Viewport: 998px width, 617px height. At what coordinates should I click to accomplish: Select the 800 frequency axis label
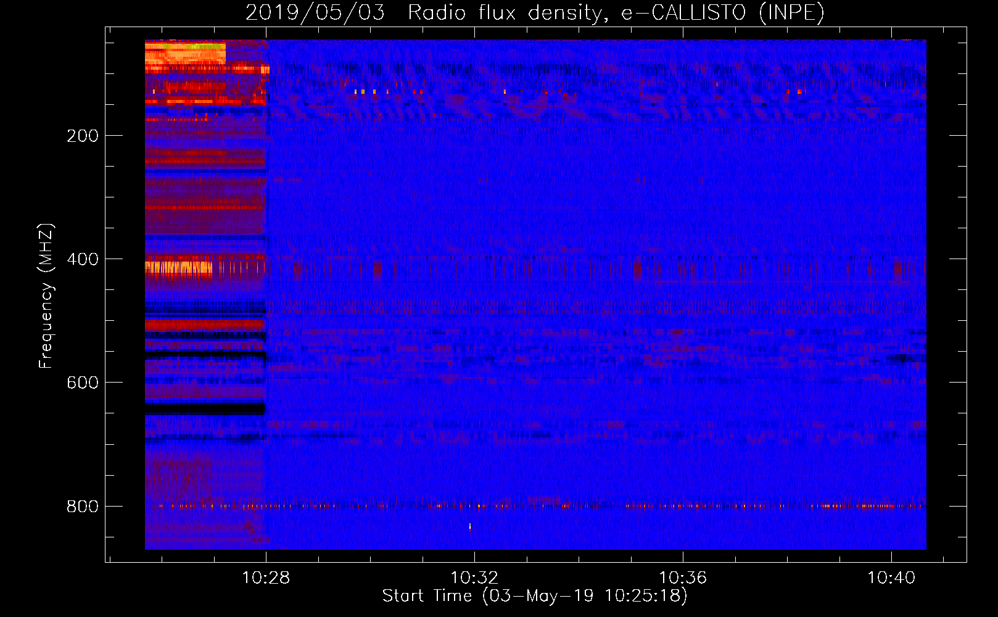pos(83,506)
